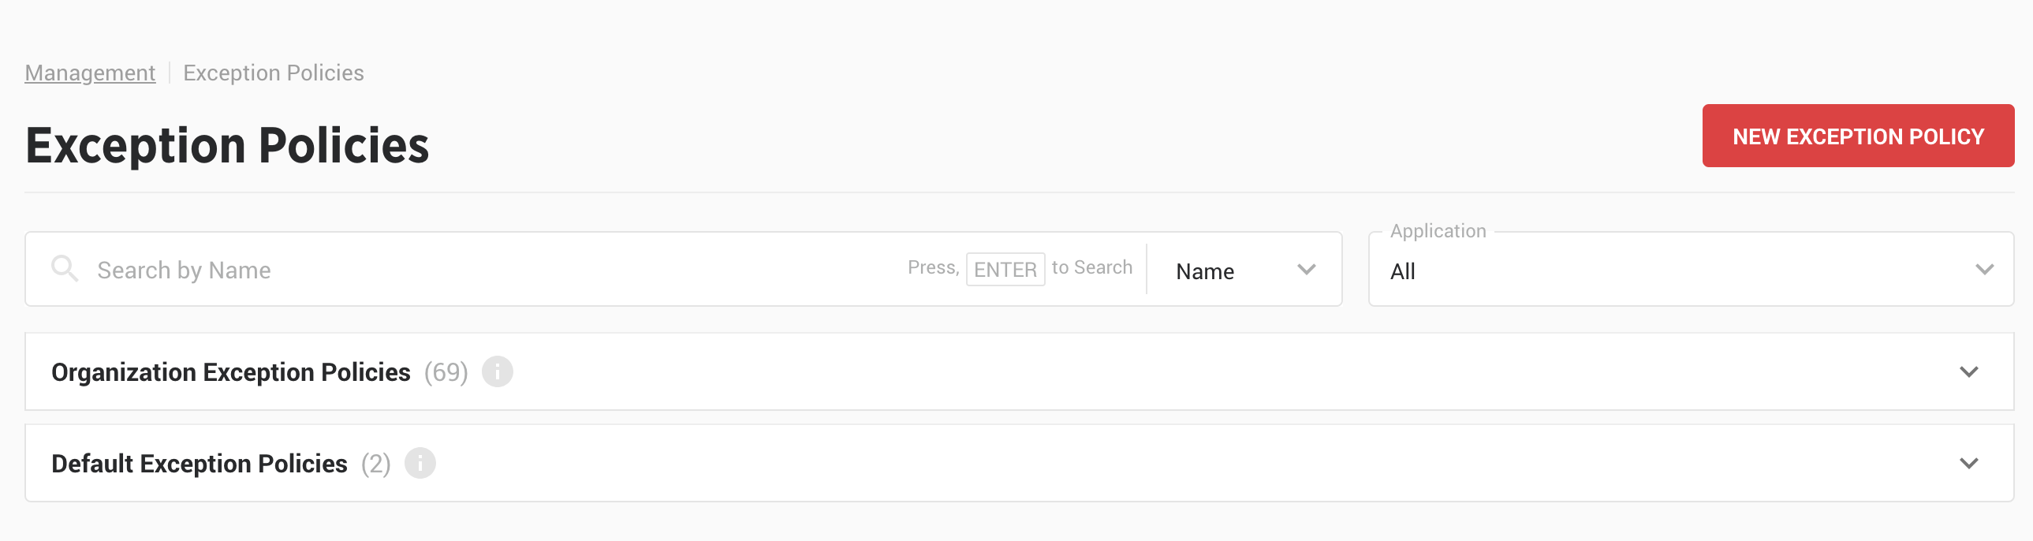Click the Name dropdown chevron arrow
This screenshot has height=541, width=2033.
coord(1306,270)
